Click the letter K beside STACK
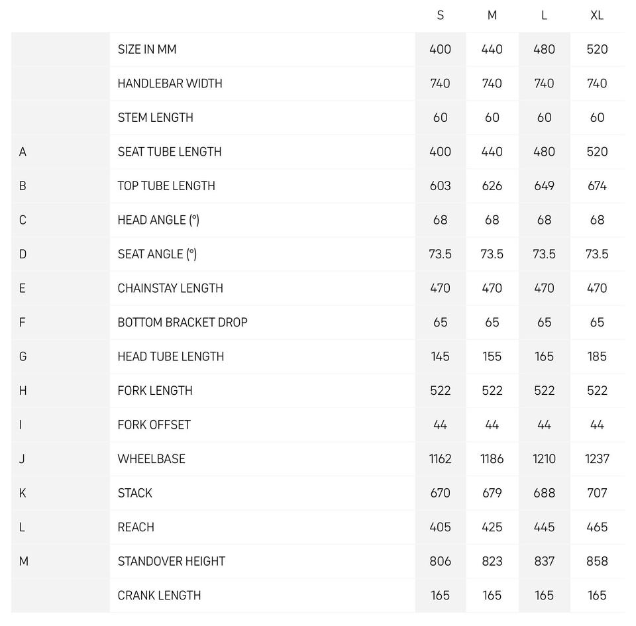Image resolution: width=636 pixels, height=626 pixels. pos(23,494)
